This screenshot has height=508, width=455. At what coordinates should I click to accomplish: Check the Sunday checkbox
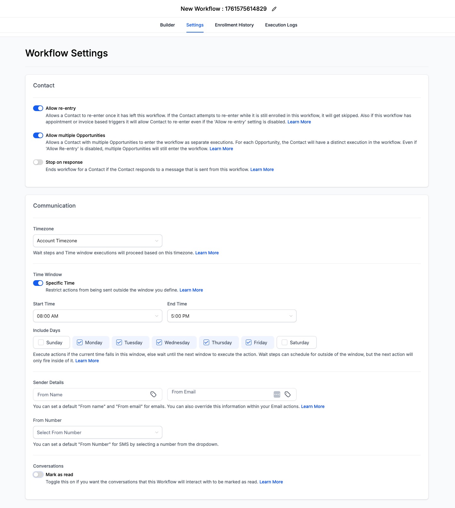click(41, 342)
